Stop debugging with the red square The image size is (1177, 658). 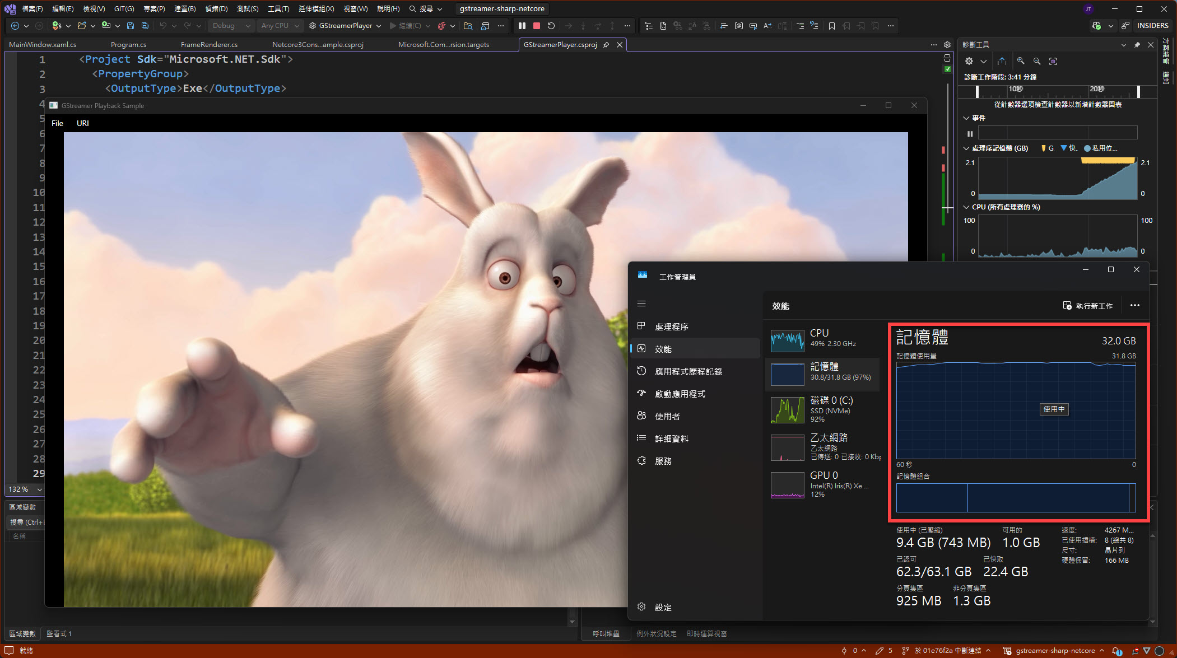pyautogui.click(x=536, y=26)
